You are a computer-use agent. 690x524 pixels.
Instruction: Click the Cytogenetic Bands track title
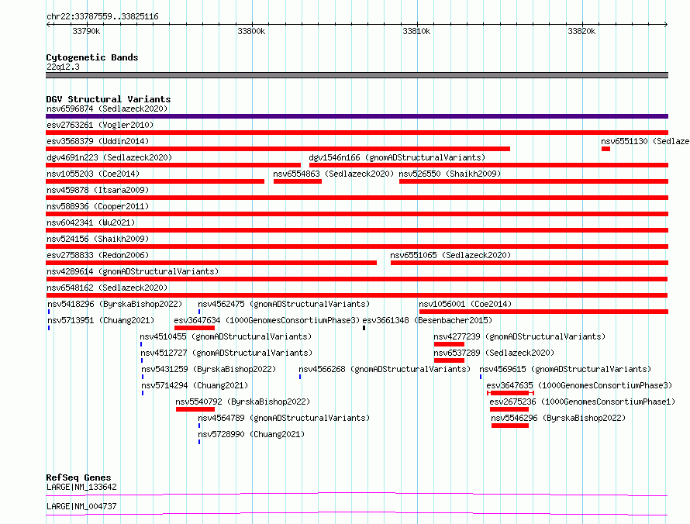pos(92,57)
